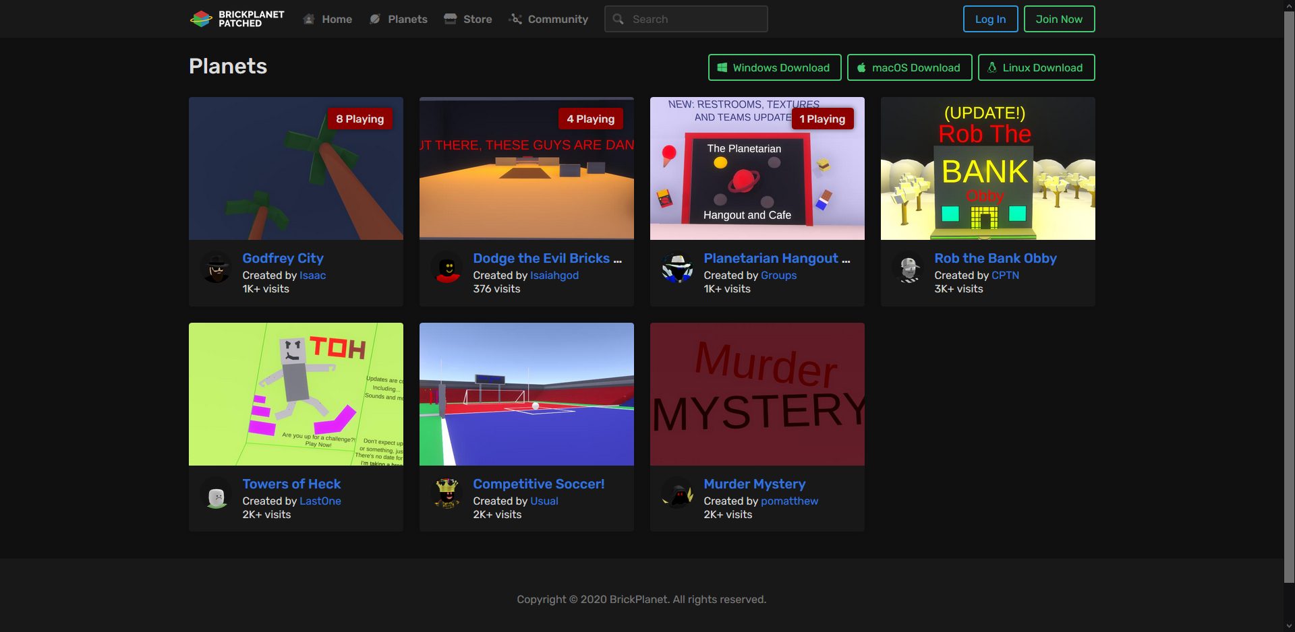
Task: Click macOS Download button
Action: coord(909,67)
